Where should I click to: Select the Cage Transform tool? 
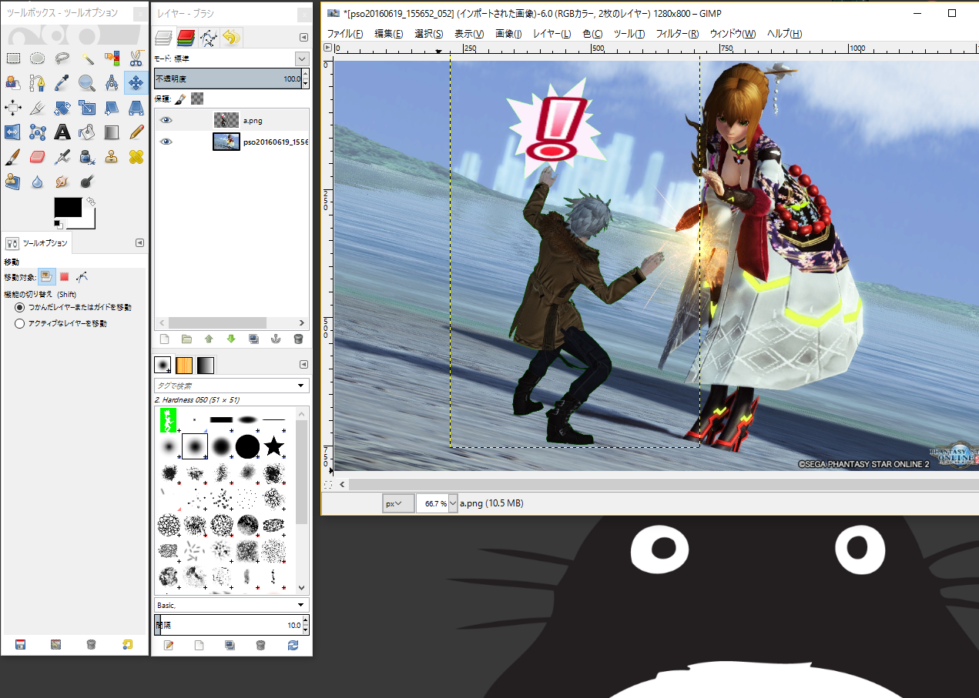click(38, 132)
